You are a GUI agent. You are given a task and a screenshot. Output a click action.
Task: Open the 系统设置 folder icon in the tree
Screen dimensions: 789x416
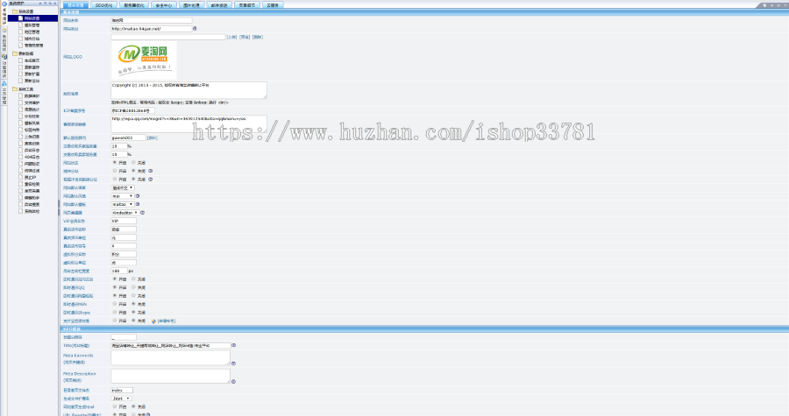(15, 11)
